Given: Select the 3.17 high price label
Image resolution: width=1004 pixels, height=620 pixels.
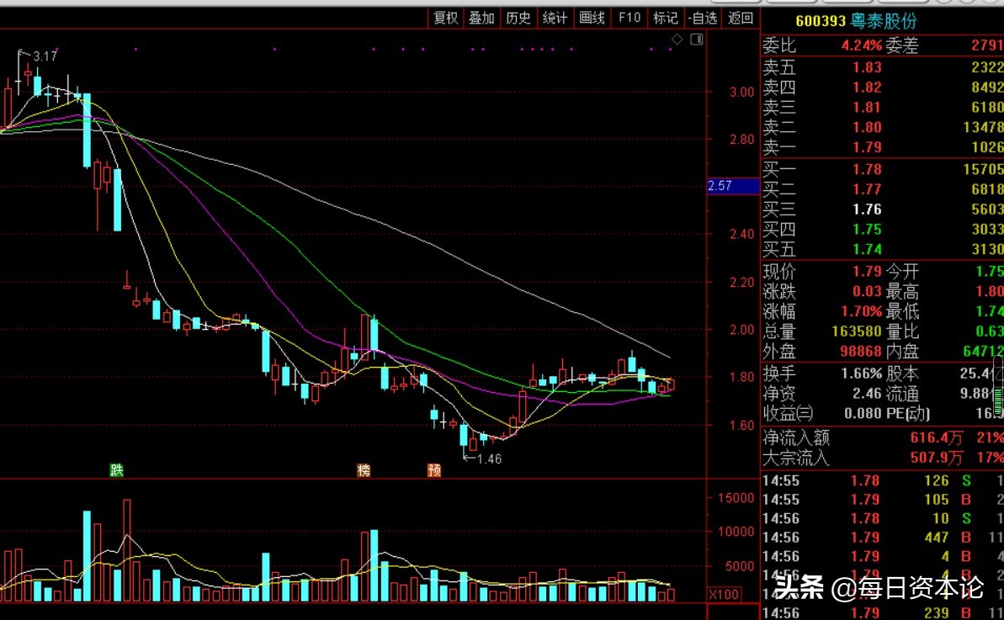Looking at the screenshot, I should click(45, 56).
